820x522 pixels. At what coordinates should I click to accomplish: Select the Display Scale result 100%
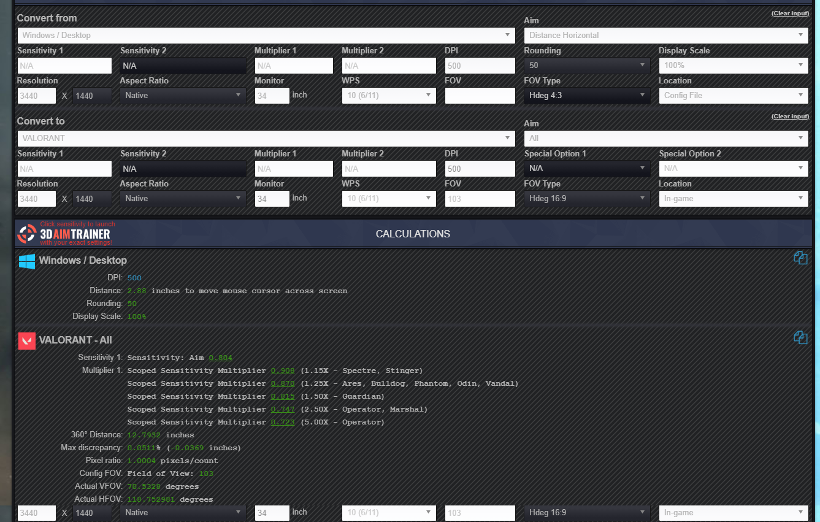click(137, 317)
